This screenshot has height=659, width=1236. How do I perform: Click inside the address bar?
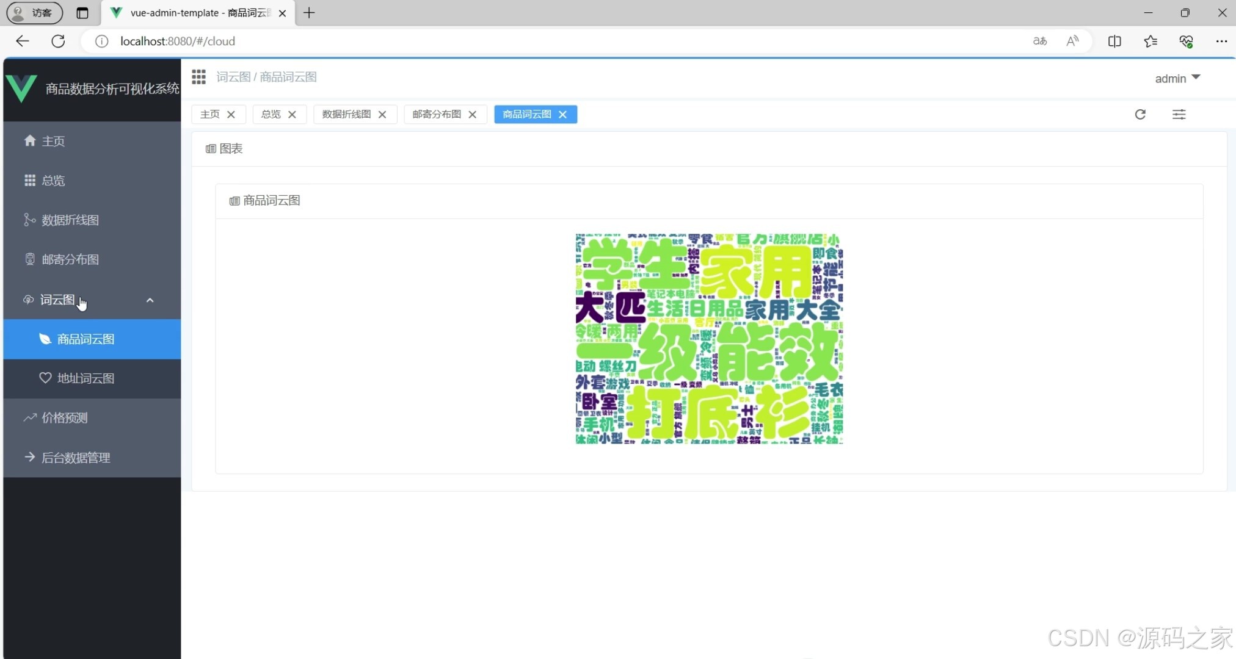coord(366,41)
